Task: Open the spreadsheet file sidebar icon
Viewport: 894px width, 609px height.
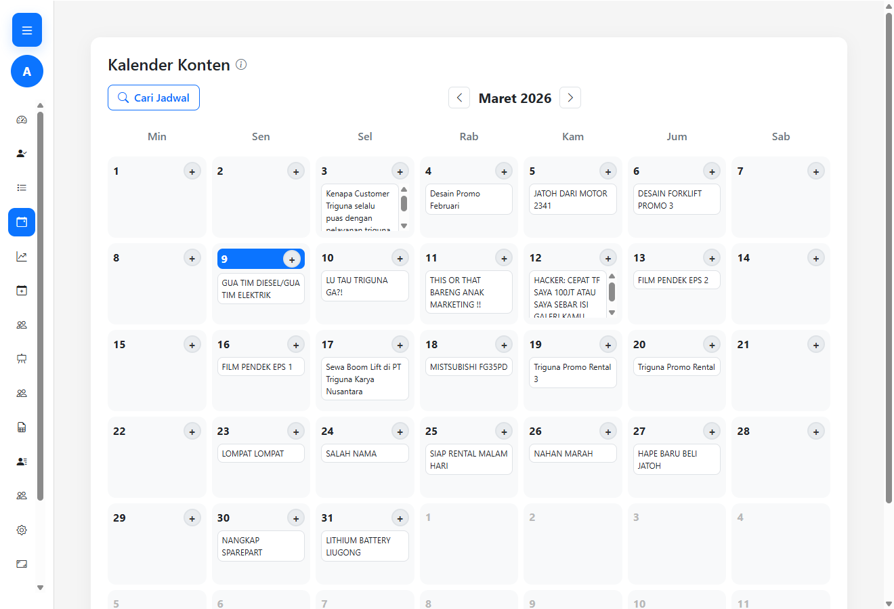Action: [x=22, y=427]
